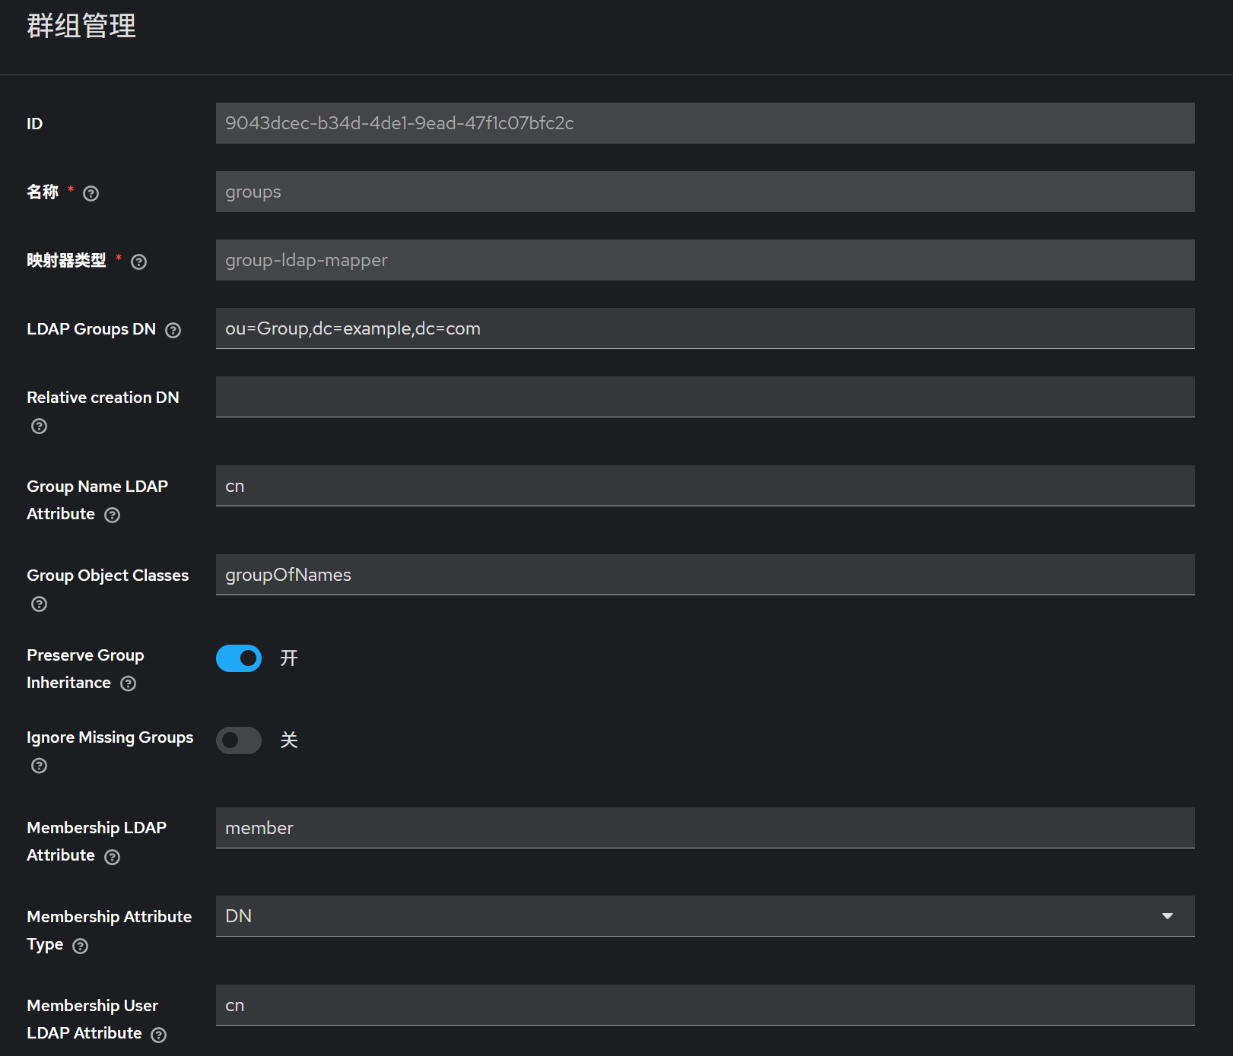The height and width of the screenshot is (1056, 1233).
Task: Click the Group Name LDAP Attribute field
Action: click(x=704, y=486)
